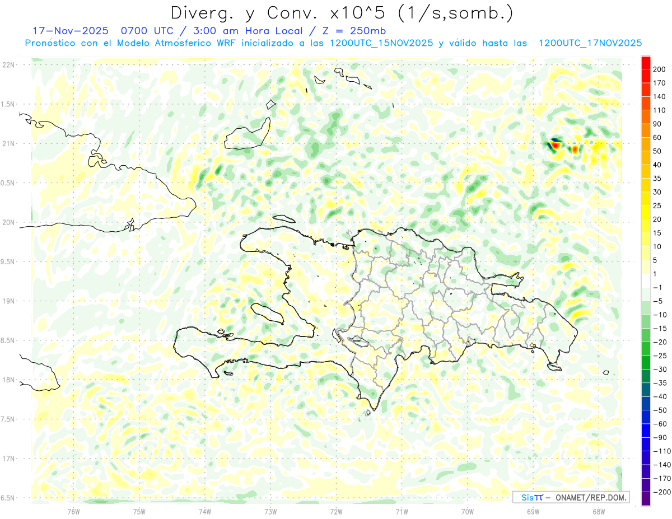Click the '110' colorbar label
672x519 pixels.
click(659, 110)
